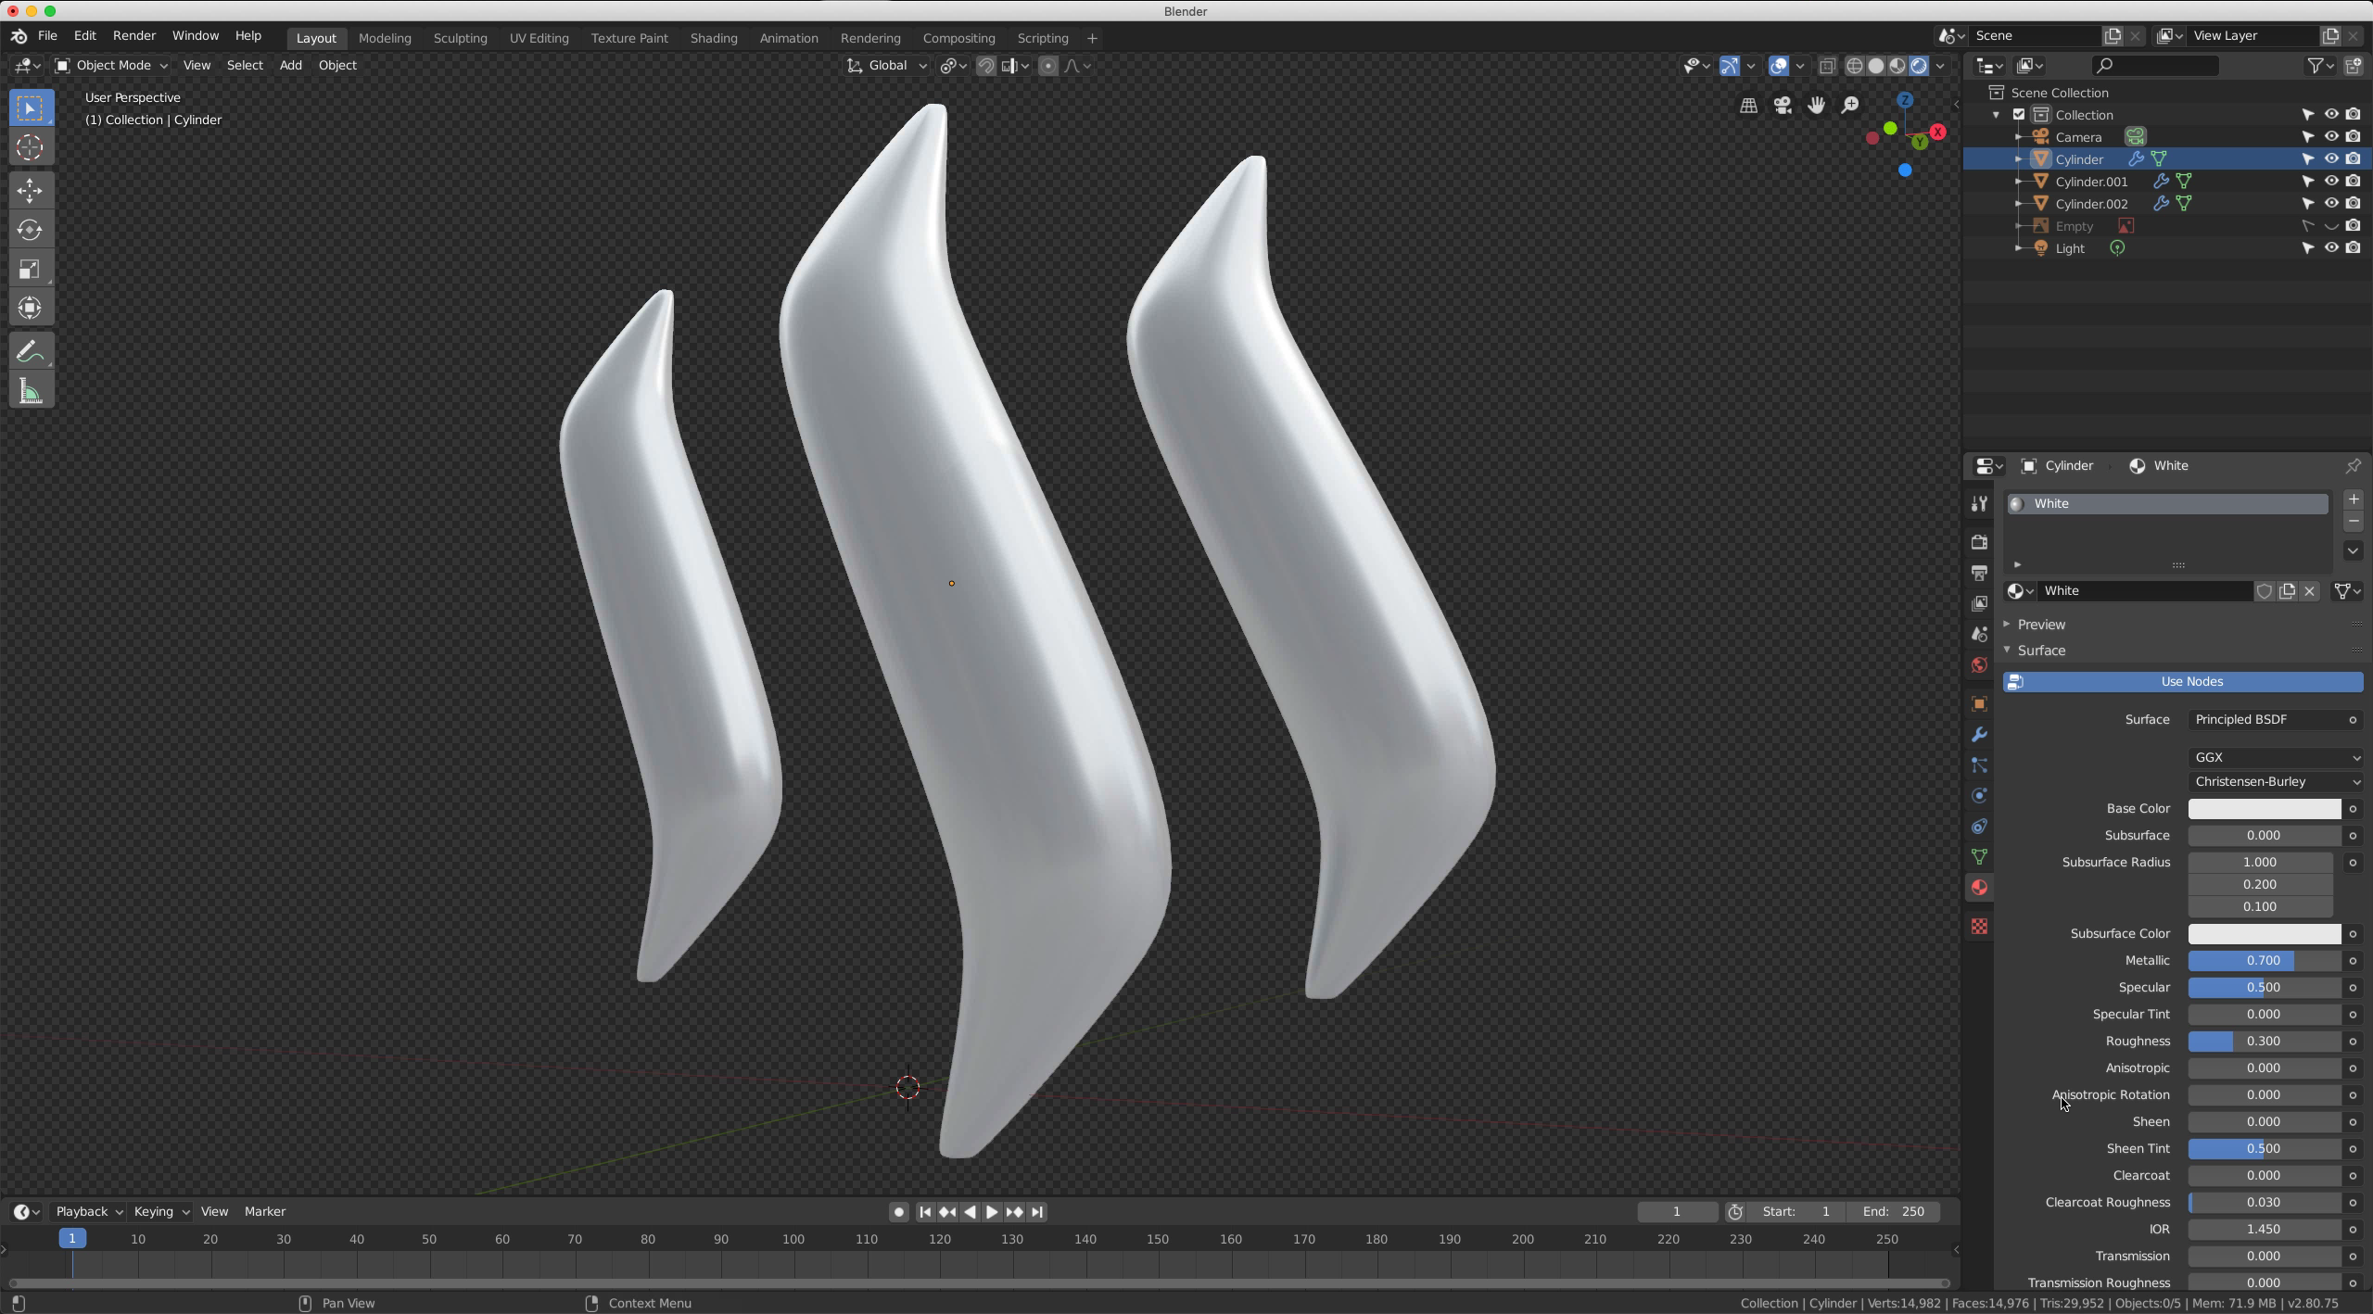Activate the Scale tool
This screenshot has width=2373, height=1314.
click(x=30, y=269)
